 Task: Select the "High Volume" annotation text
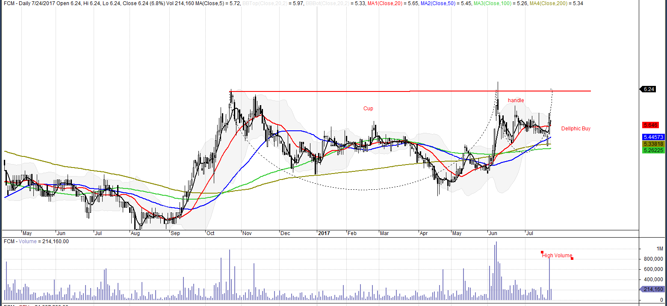pyautogui.click(x=557, y=256)
